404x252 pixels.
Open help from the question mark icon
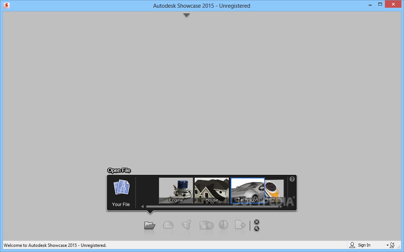point(292,179)
